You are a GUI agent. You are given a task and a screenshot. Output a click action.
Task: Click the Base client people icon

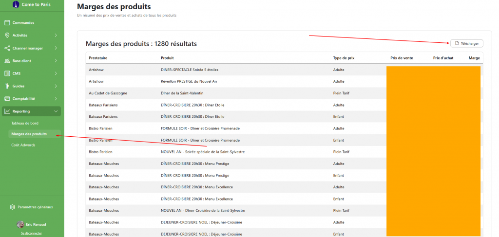pyautogui.click(x=7, y=61)
